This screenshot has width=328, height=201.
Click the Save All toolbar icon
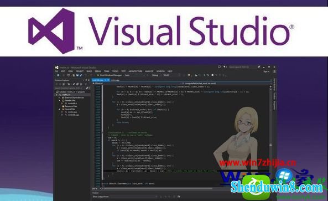click(81, 75)
